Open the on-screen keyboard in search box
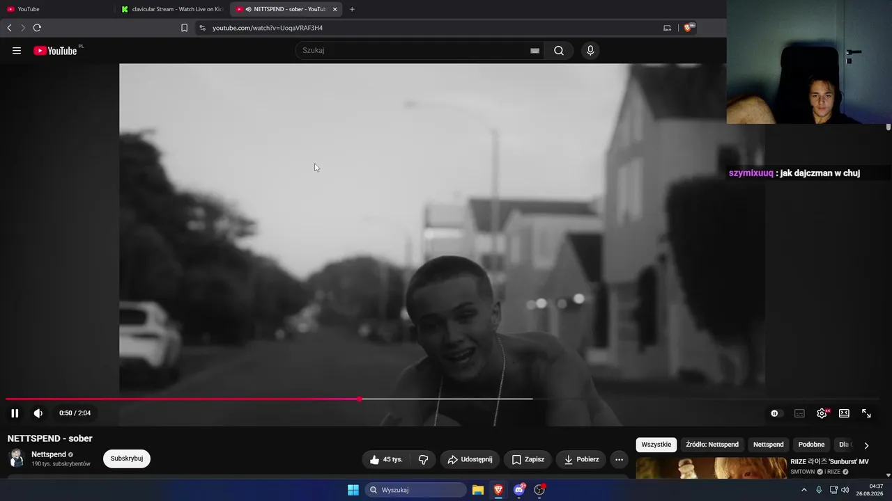The width and height of the screenshot is (892, 501). (x=535, y=51)
